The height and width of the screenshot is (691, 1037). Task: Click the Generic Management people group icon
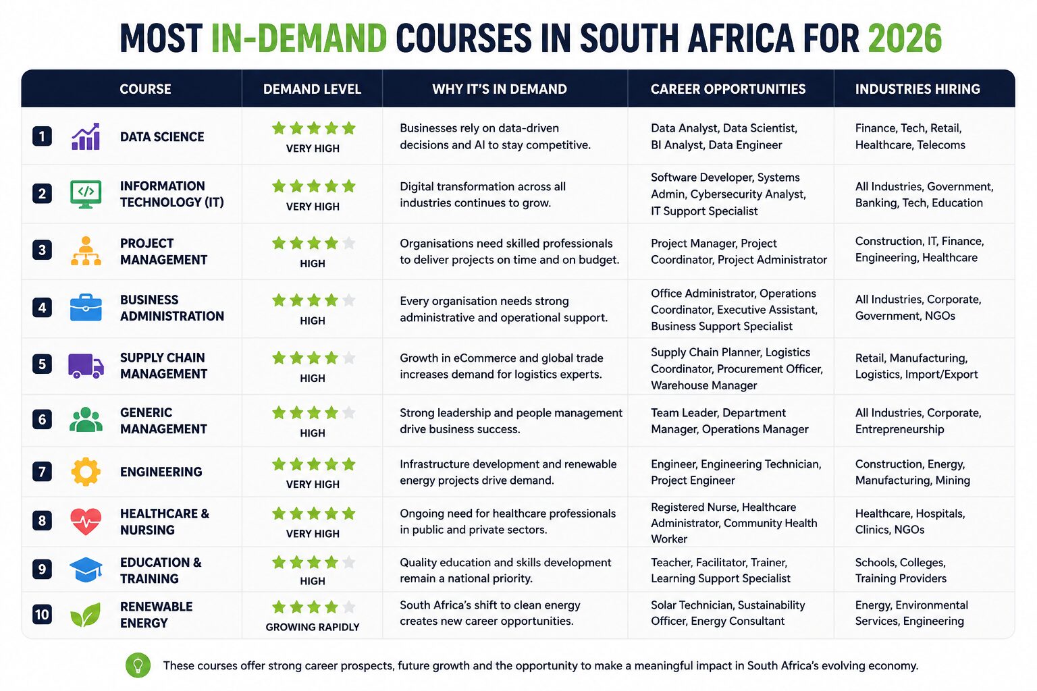tap(86, 419)
